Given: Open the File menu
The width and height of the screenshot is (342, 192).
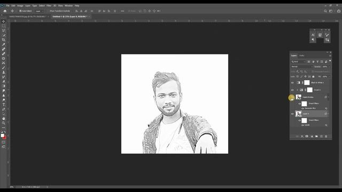Looking at the screenshot, I should point(7,6).
